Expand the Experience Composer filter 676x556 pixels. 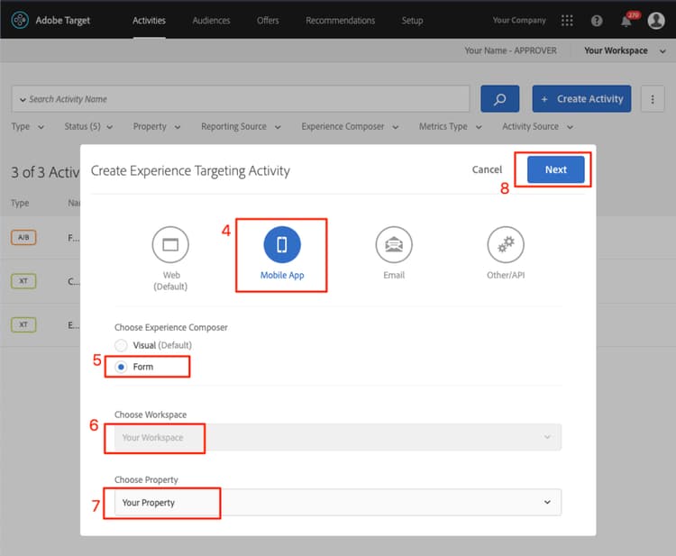pos(350,126)
